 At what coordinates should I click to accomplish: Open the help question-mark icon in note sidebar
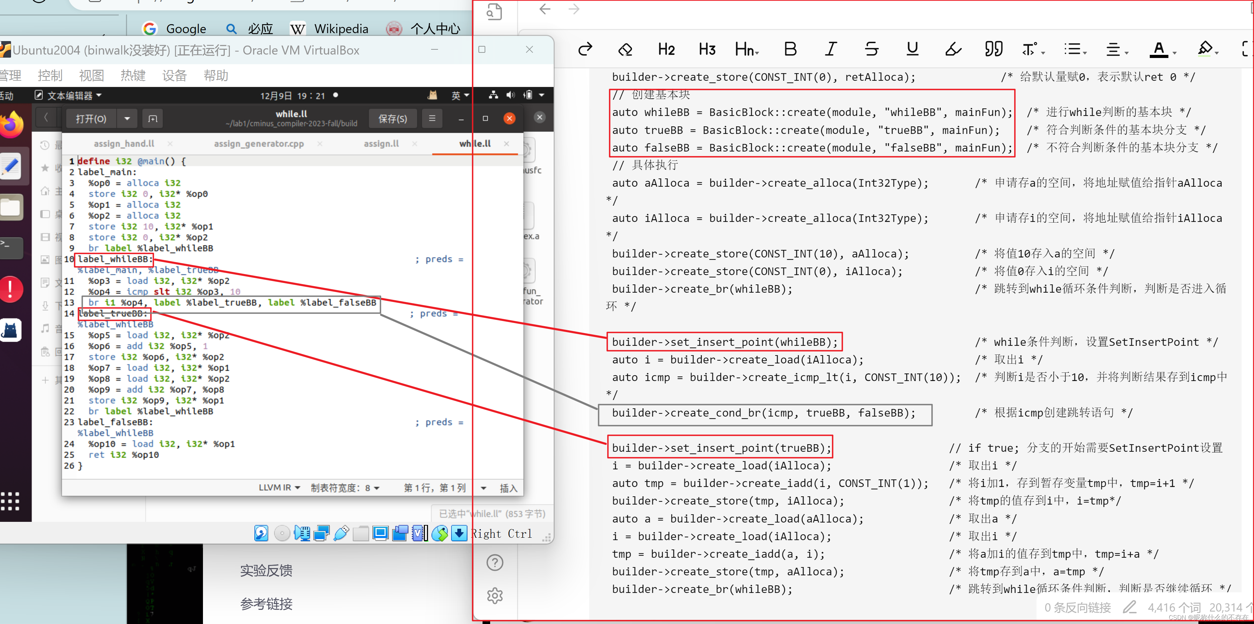point(495,562)
